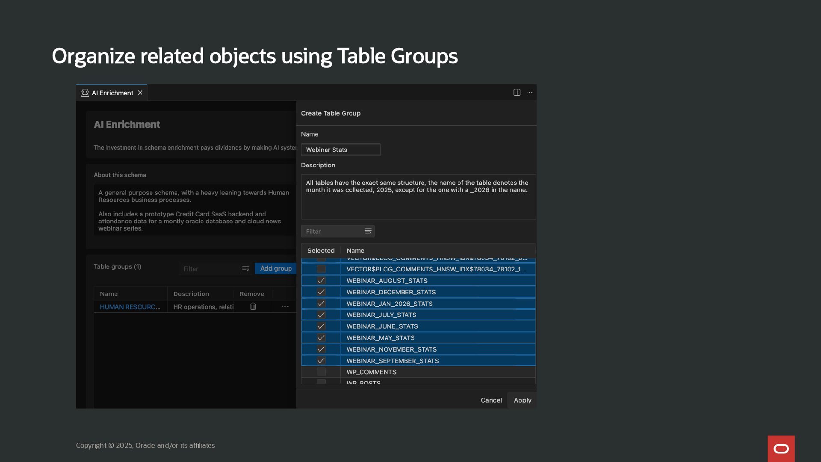Check the VECTOR$BLOG_COMMENTS_HNSW_IDX checkbox
Viewport: 821px width, 462px height.
[321, 269]
